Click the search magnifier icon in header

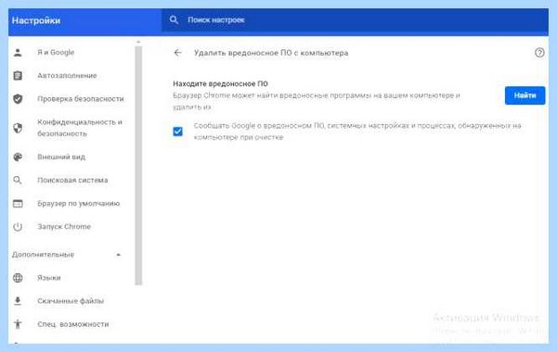[x=174, y=19]
